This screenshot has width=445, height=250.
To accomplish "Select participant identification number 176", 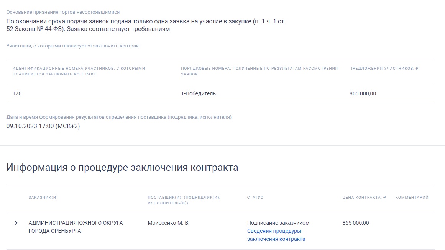I will click(17, 93).
